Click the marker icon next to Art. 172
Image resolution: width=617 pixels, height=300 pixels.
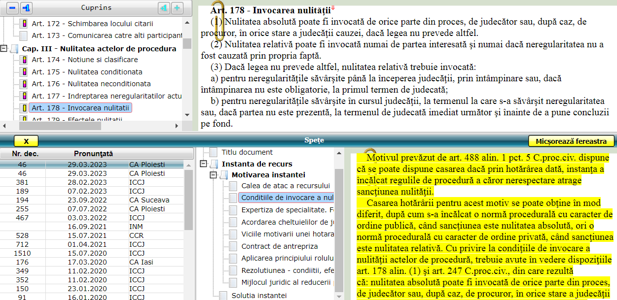(x=24, y=24)
